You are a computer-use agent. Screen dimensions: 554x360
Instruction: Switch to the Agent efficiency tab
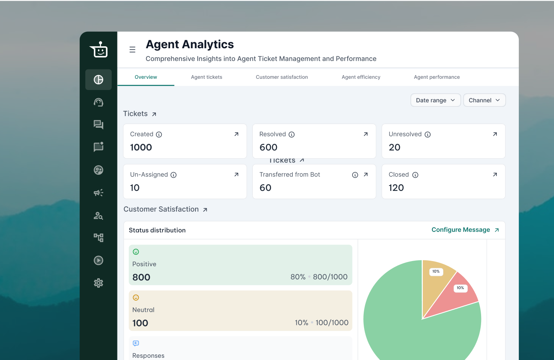coord(361,77)
